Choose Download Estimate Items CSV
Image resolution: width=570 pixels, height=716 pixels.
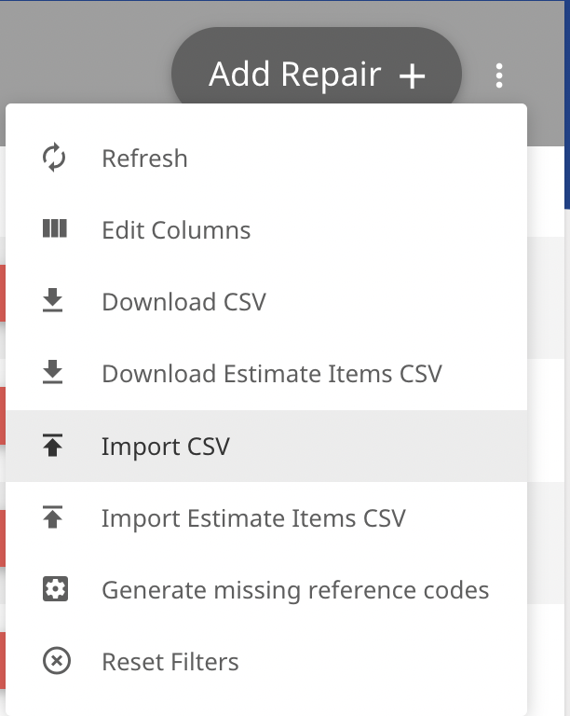click(266, 374)
